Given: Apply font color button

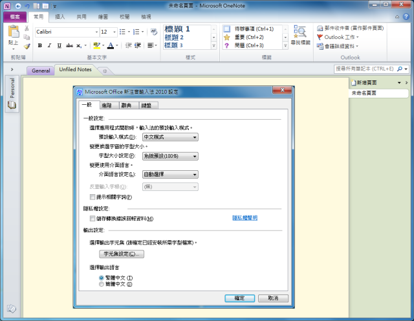Looking at the screenshot, I should tap(111, 45).
